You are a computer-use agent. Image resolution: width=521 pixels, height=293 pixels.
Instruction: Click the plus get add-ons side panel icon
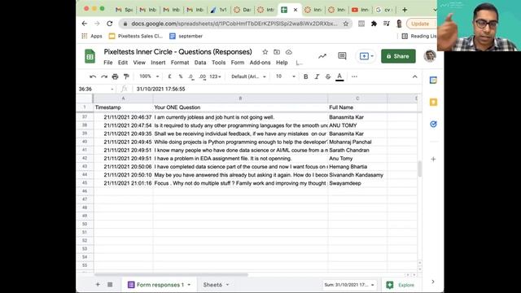(433, 160)
